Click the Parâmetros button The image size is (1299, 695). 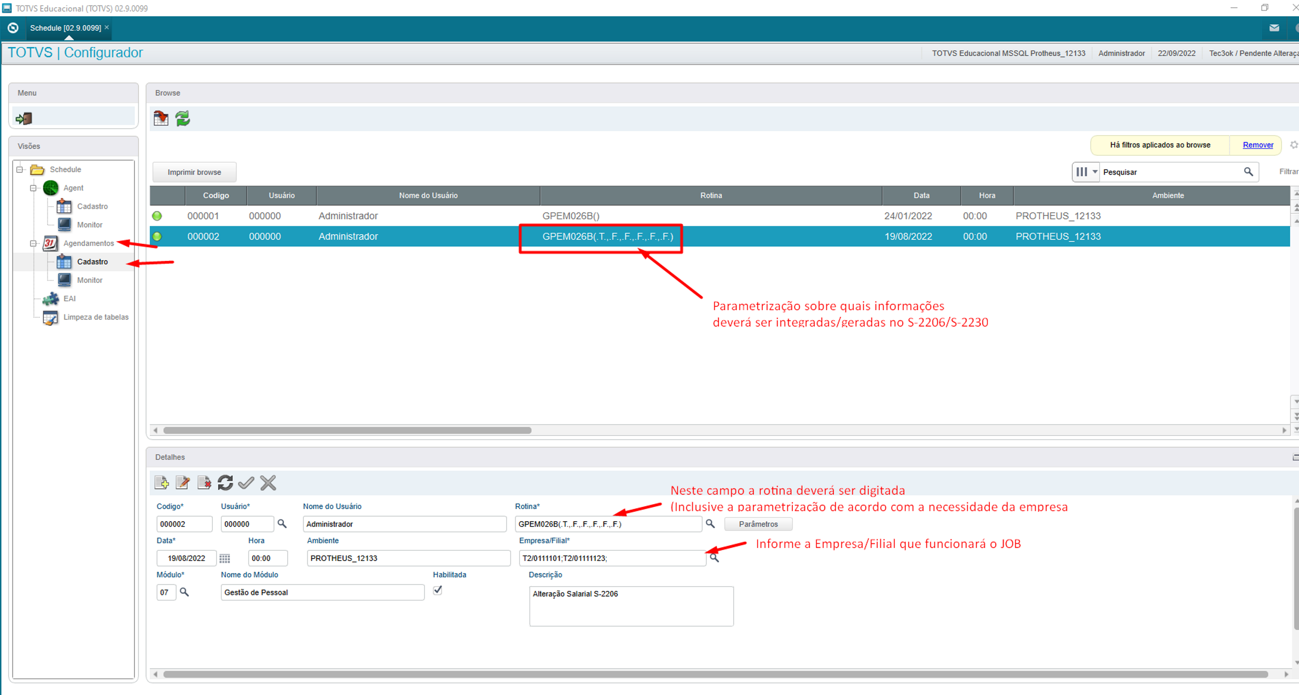(758, 524)
